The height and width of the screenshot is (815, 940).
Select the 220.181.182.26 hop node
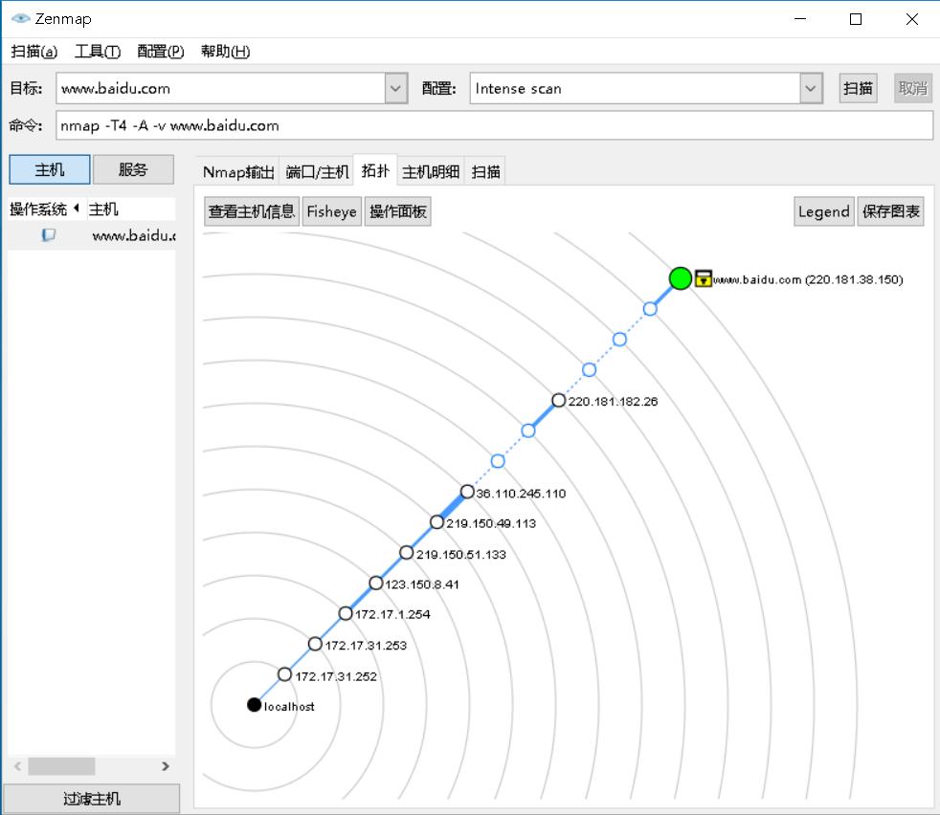coord(559,400)
